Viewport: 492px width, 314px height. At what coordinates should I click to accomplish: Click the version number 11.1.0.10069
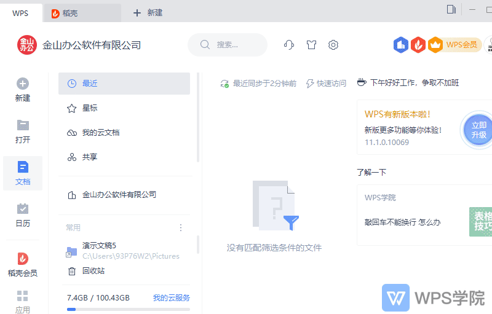tap(387, 143)
